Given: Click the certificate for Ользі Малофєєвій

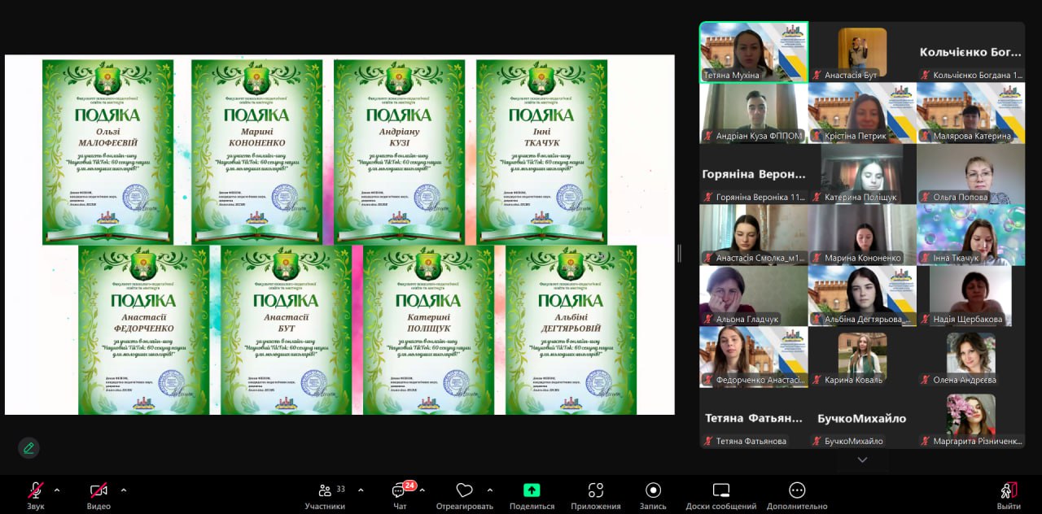Looking at the screenshot, I should (107, 152).
